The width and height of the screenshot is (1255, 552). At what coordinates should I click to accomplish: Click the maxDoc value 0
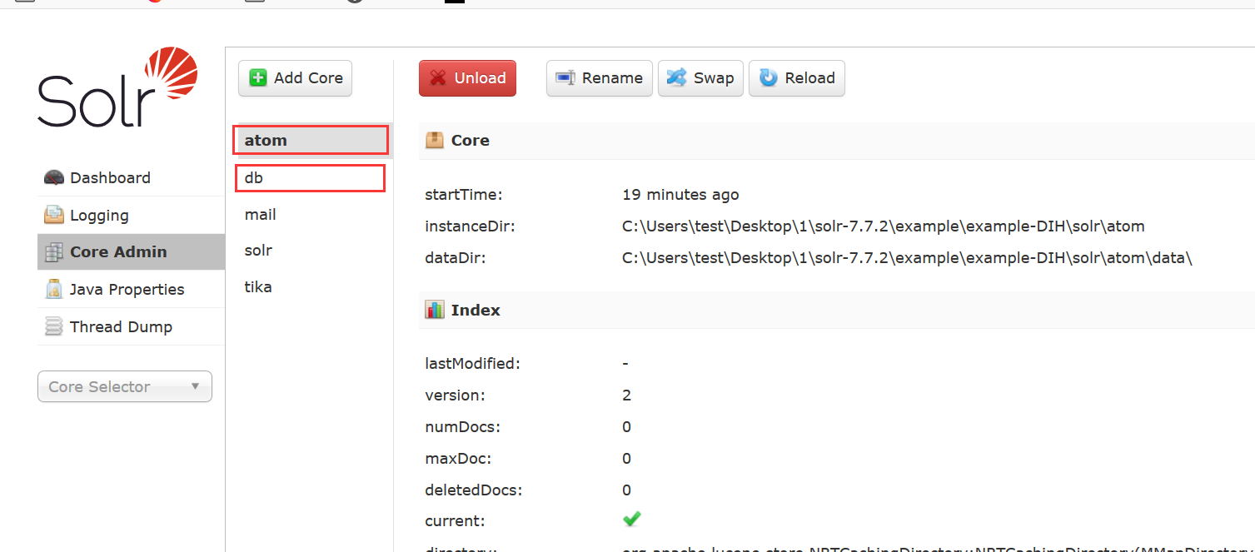pyautogui.click(x=627, y=458)
